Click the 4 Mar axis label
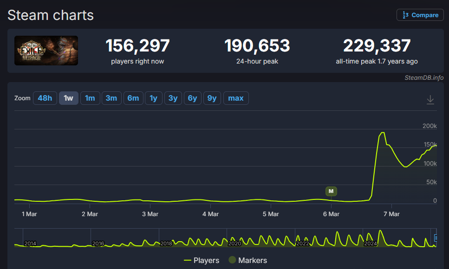Screen dimensions: 449x269 coord(210,214)
